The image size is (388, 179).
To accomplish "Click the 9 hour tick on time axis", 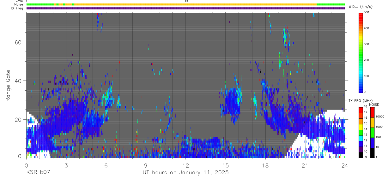I will [146, 165].
